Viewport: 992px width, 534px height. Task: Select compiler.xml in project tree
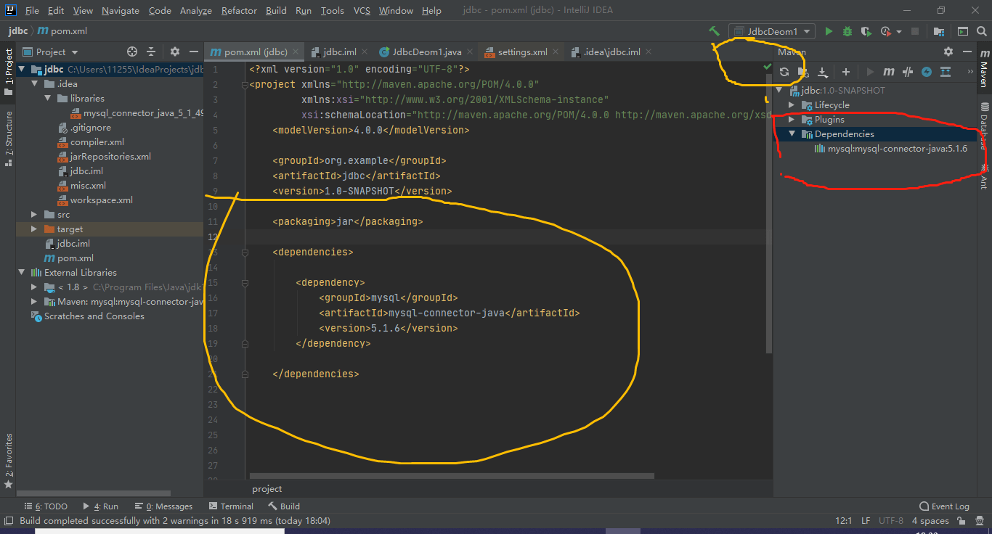click(x=97, y=142)
